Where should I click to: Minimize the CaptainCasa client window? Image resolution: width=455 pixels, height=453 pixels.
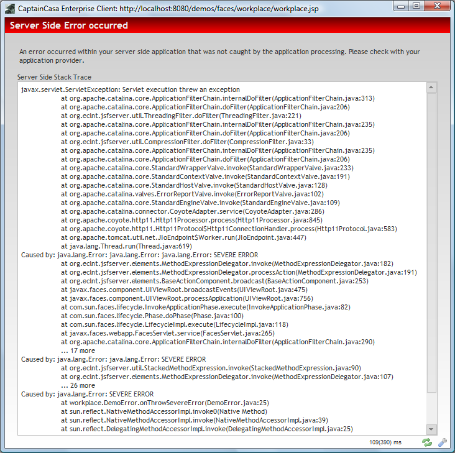point(399,6)
